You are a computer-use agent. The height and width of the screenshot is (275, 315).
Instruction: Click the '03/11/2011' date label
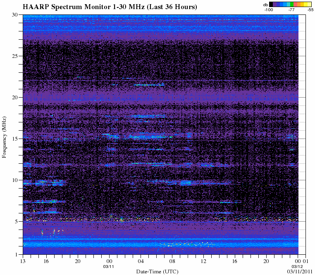click(300, 272)
